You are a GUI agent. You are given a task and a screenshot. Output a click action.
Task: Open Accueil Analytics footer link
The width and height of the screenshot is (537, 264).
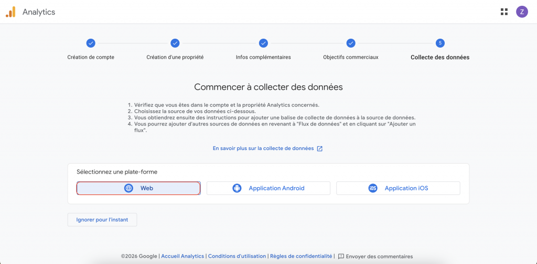(182, 256)
